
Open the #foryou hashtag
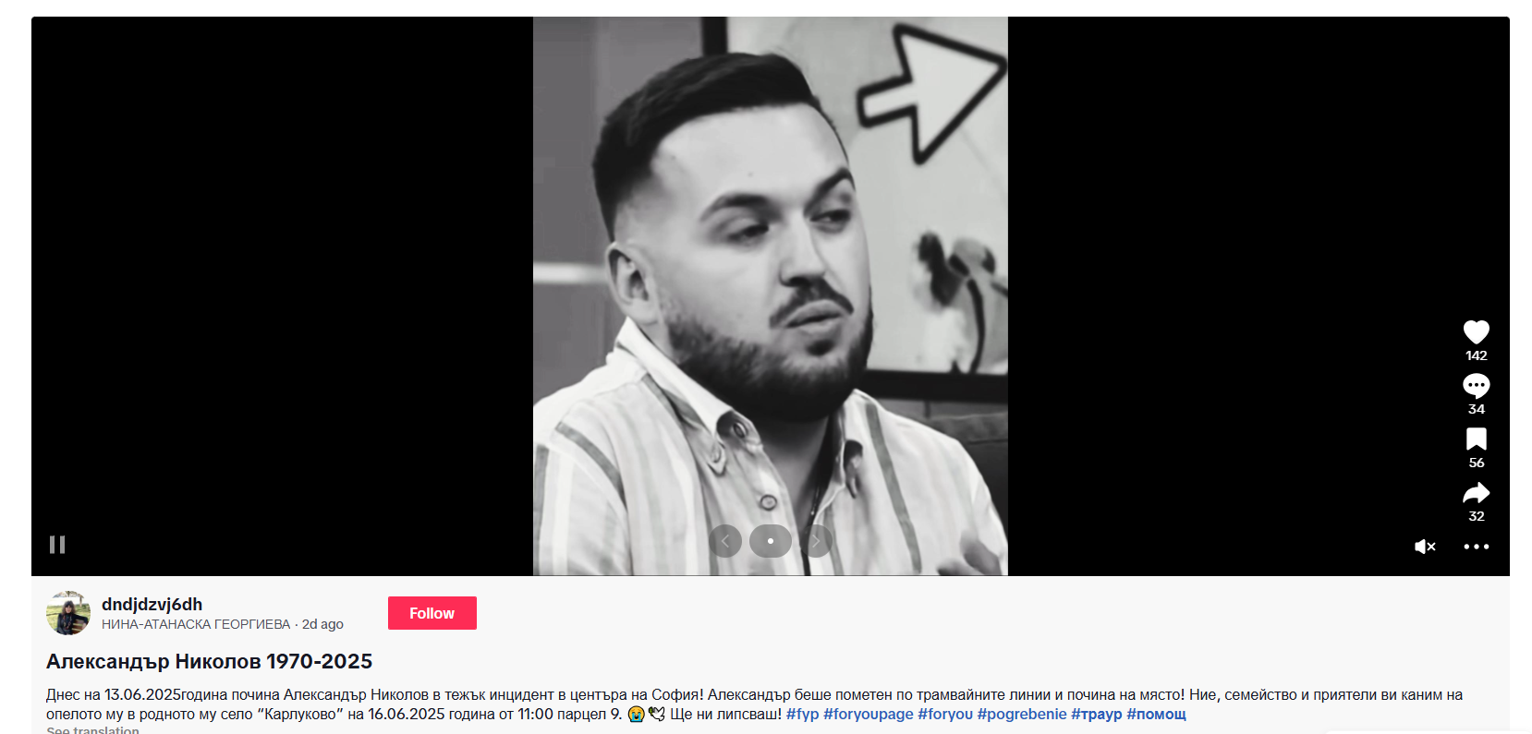pyautogui.click(x=945, y=714)
